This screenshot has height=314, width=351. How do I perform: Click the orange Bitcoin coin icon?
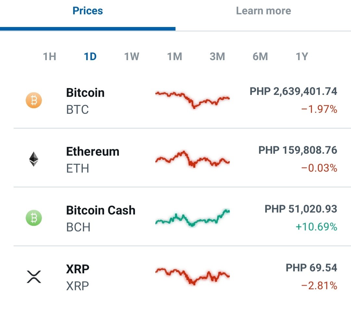tap(34, 100)
